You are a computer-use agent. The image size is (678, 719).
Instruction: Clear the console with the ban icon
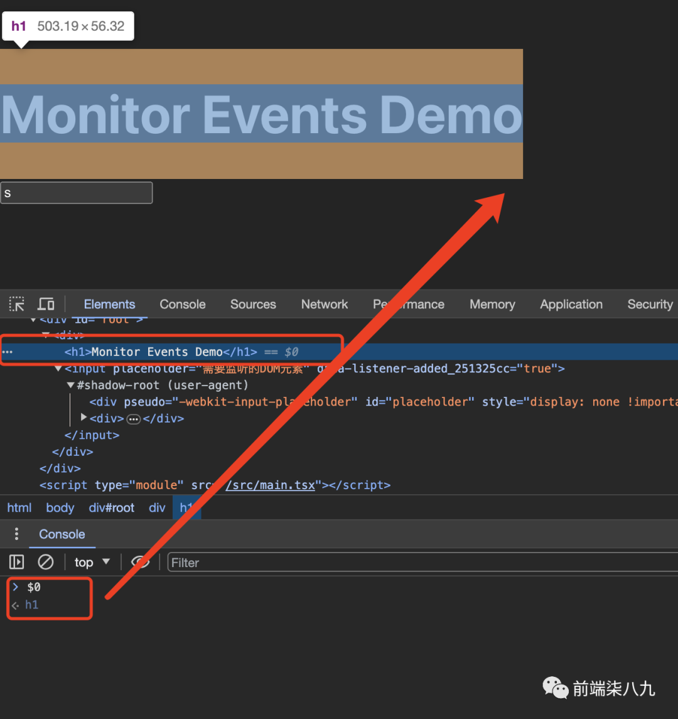(x=45, y=562)
